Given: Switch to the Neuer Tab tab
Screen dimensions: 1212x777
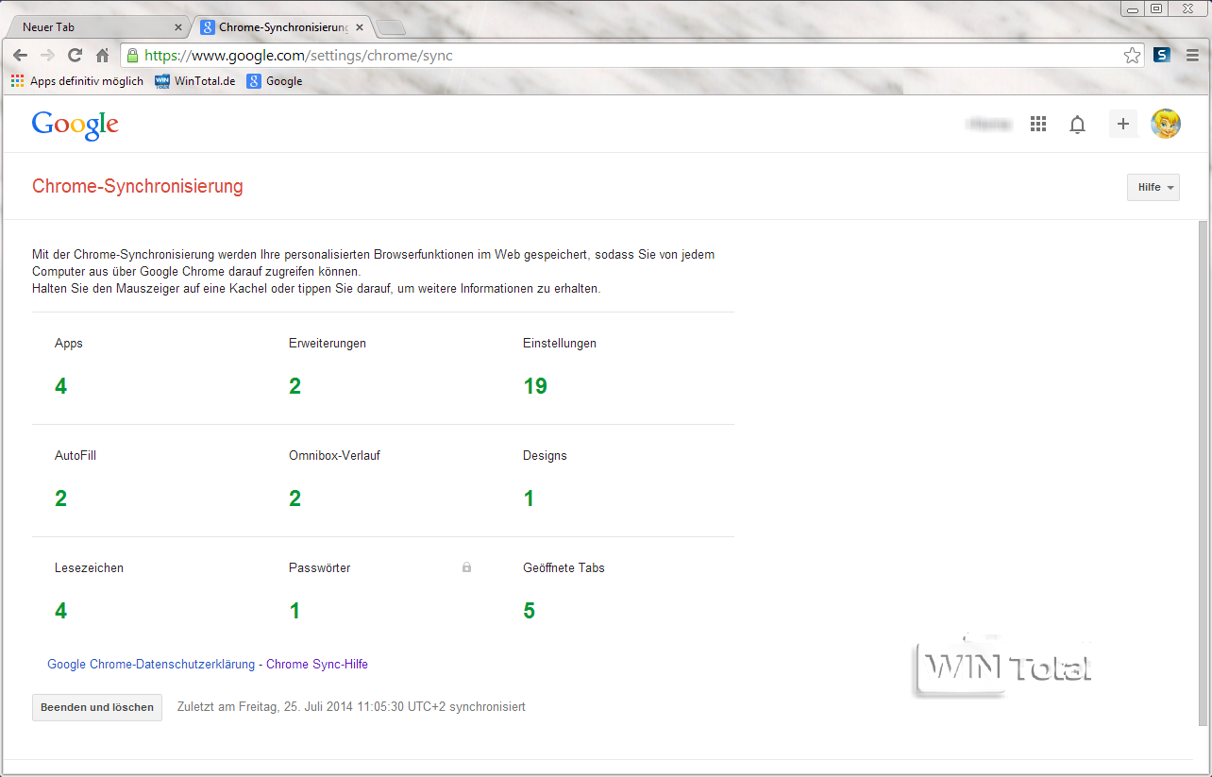Looking at the screenshot, I should 97,27.
